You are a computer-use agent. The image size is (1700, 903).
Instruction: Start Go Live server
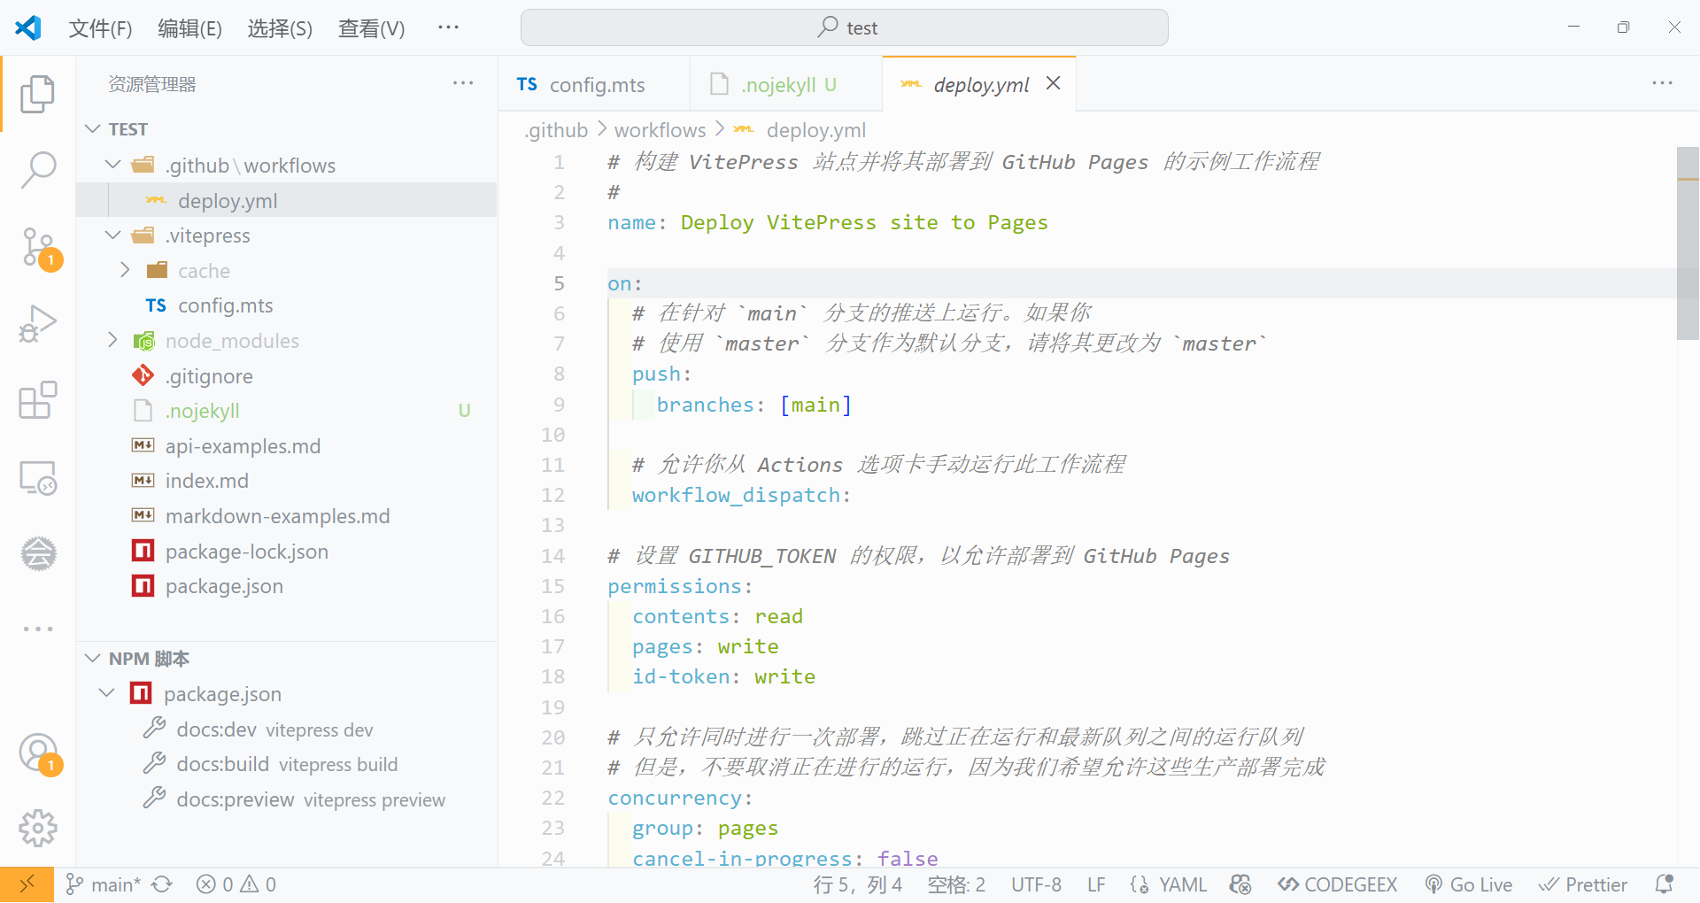(x=1469, y=884)
